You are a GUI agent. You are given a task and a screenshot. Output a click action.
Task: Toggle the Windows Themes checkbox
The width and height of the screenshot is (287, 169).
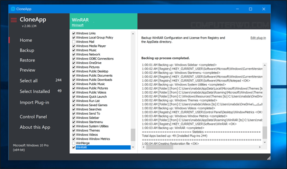[74, 130]
